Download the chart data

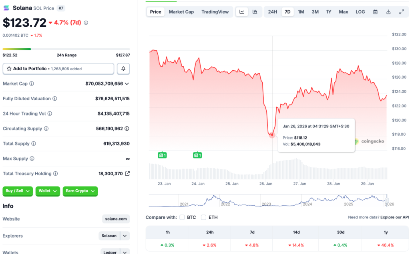tap(388, 12)
